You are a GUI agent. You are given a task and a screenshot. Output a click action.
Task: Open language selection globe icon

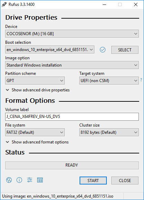(x=9, y=180)
